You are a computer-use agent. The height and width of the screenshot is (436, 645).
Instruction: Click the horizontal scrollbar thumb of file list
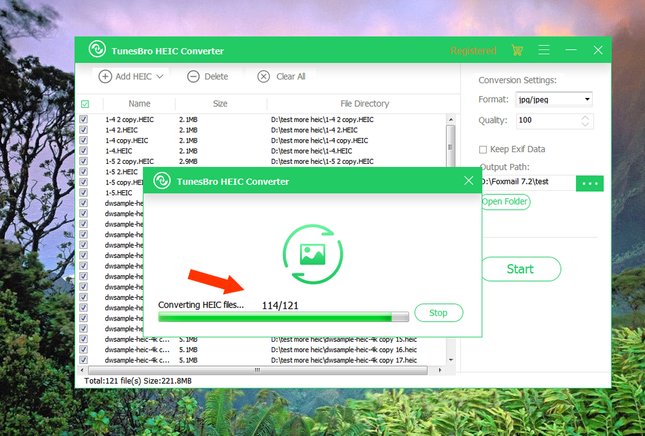pyautogui.click(x=258, y=370)
